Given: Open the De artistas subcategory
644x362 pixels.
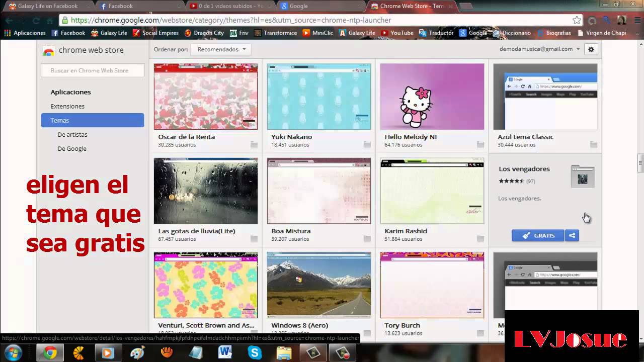Looking at the screenshot, I should point(72,134).
